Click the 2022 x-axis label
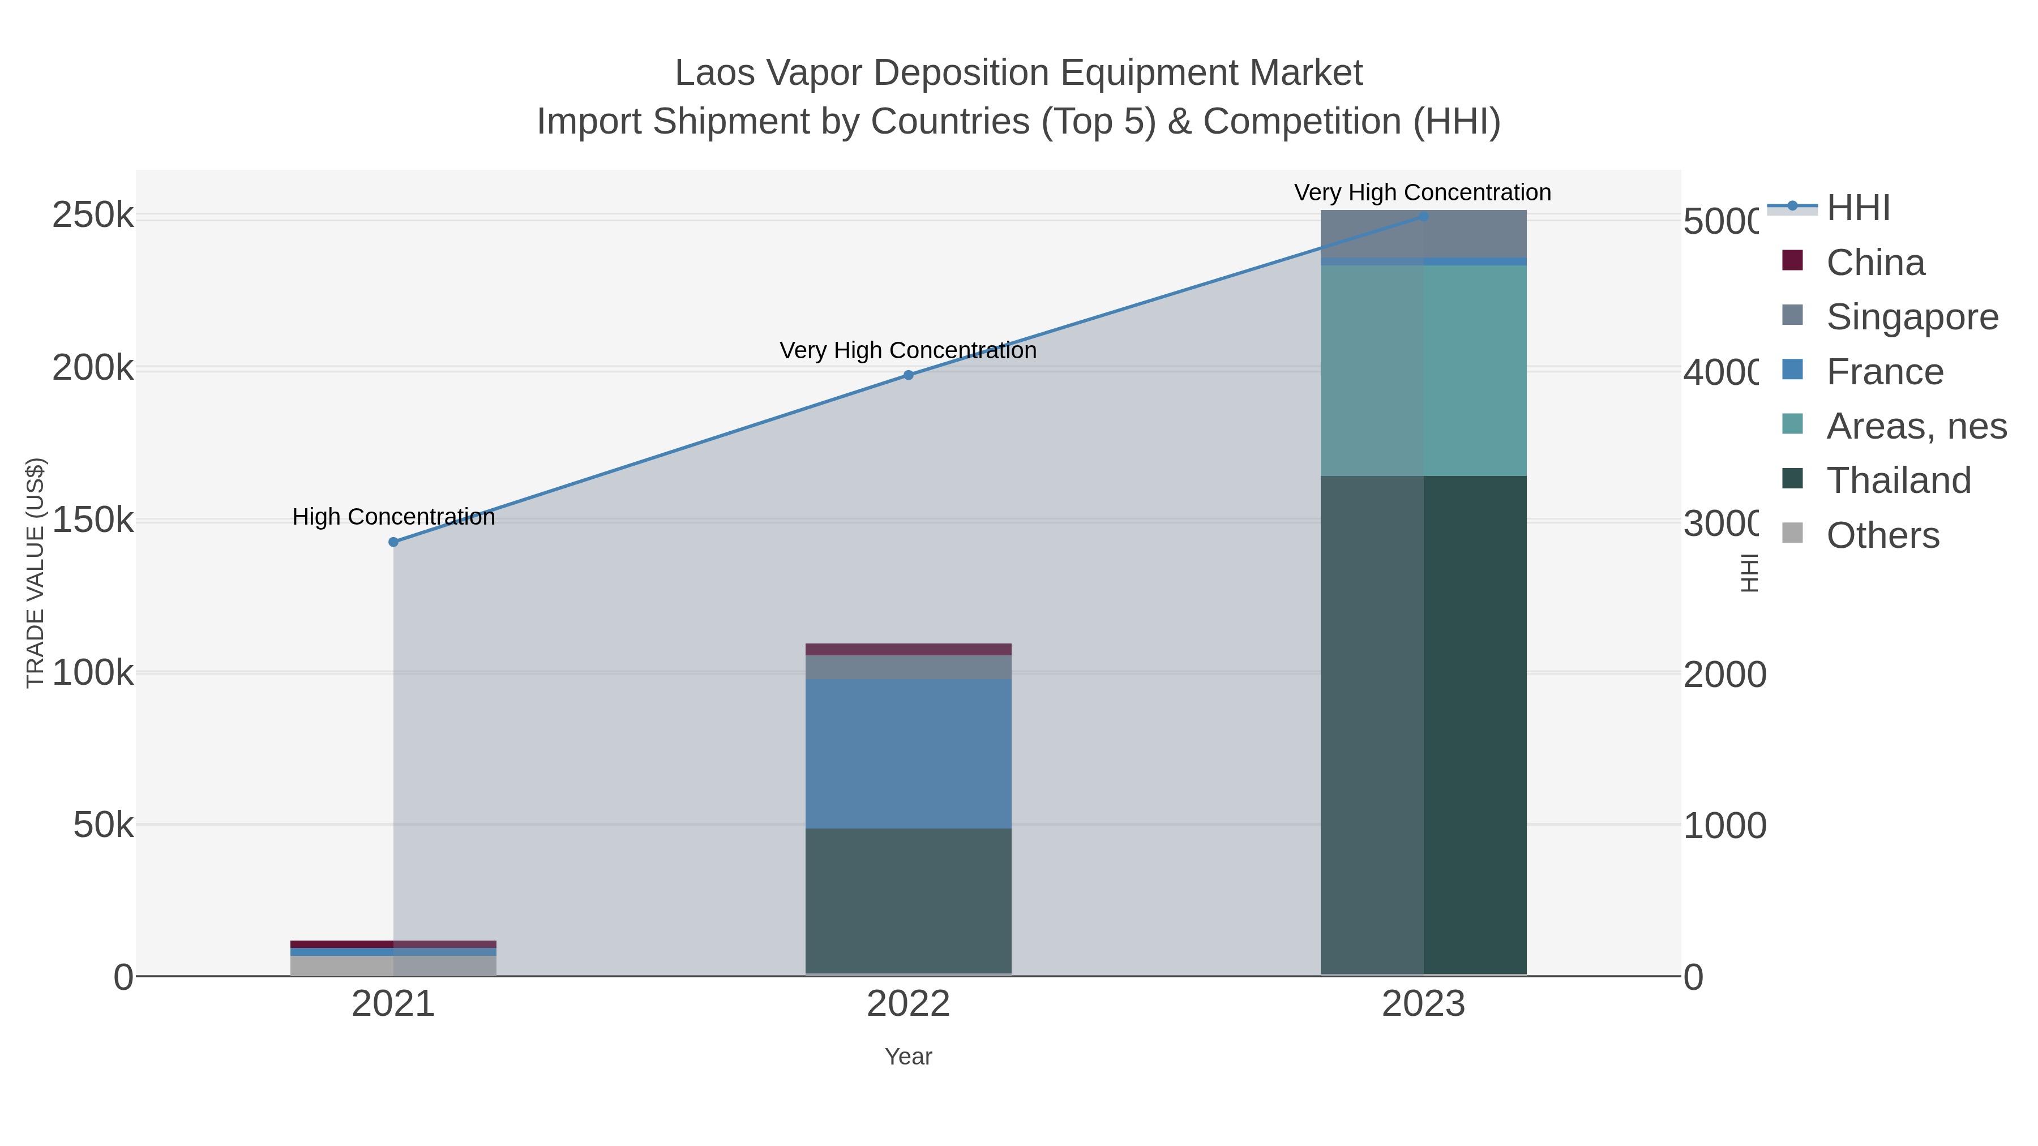 tap(908, 1005)
